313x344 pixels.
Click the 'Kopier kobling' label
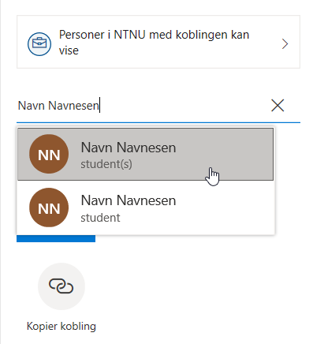[x=61, y=327]
